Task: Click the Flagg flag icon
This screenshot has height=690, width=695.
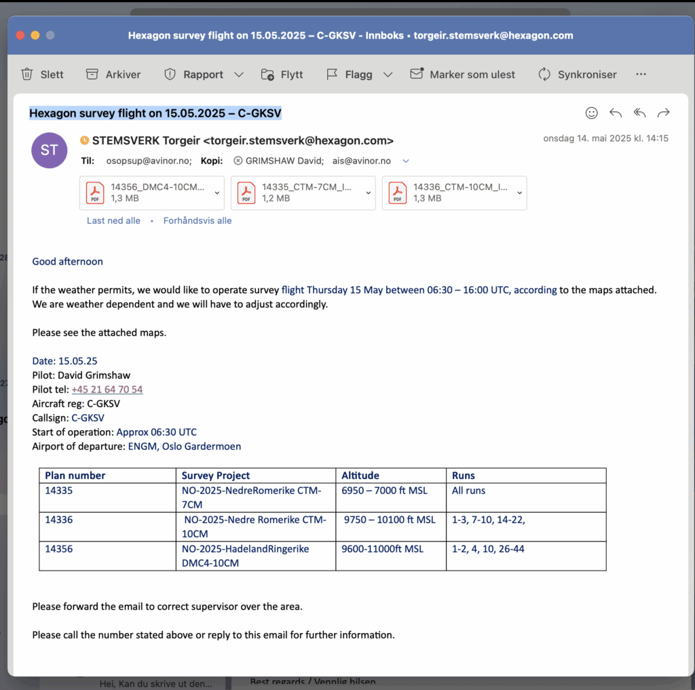Action: point(332,74)
